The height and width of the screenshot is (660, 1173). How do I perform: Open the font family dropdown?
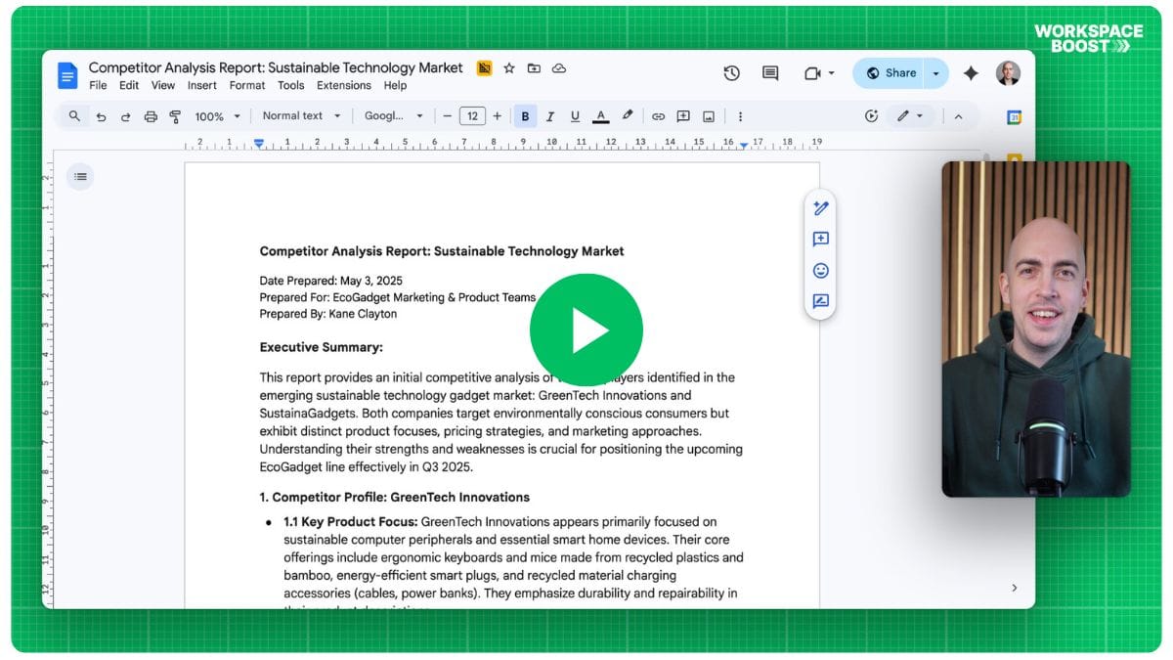click(393, 116)
